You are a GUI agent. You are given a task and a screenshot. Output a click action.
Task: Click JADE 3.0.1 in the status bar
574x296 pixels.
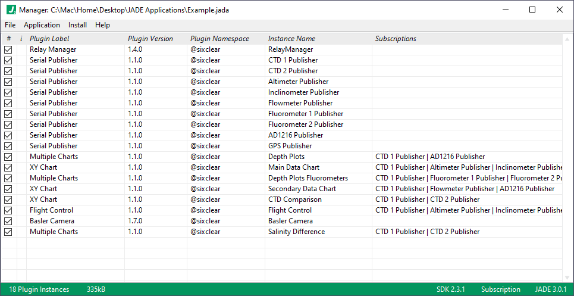tap(551, 289)
